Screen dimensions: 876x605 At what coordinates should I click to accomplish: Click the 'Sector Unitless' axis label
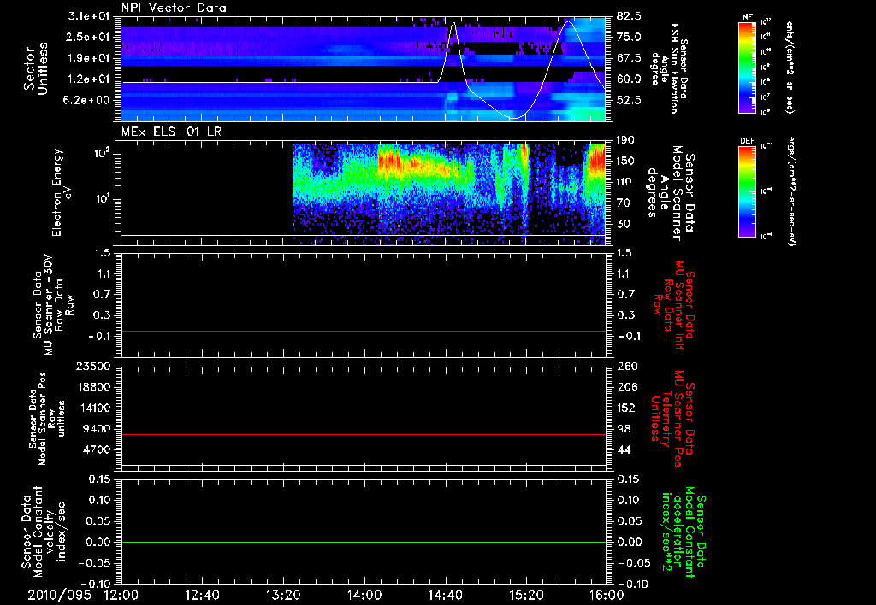36,68
